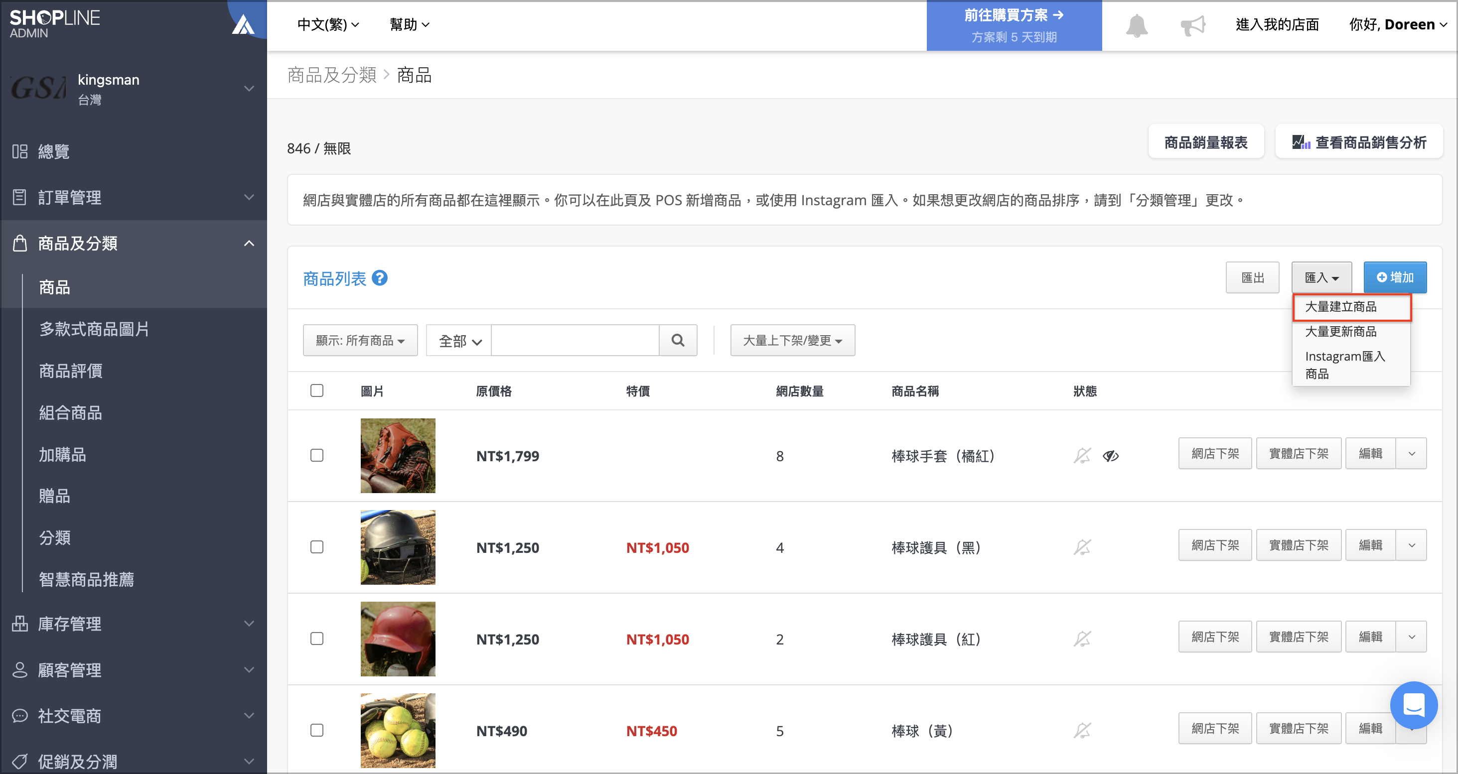Check the select-all checkbox in table header
1458x774 pixels.
pyautogui.click(x=317, y=390)
